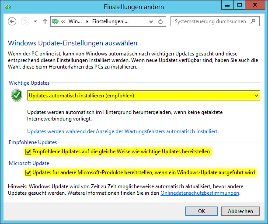Go back with the back arrow button
Screen dimensions: 268x224
12,21
